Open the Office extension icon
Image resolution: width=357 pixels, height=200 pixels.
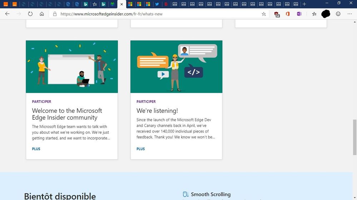click(x=288, y=14)
